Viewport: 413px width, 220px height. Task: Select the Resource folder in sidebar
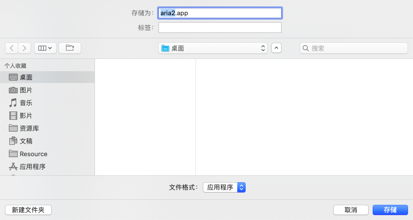tap(33, 154)
